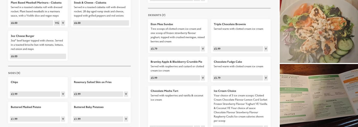Select the Chocolate Mocha Tart title

coord(164,91)
